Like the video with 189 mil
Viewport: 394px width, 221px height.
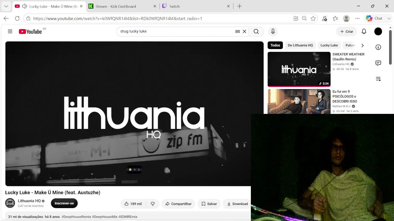point(133,204)
